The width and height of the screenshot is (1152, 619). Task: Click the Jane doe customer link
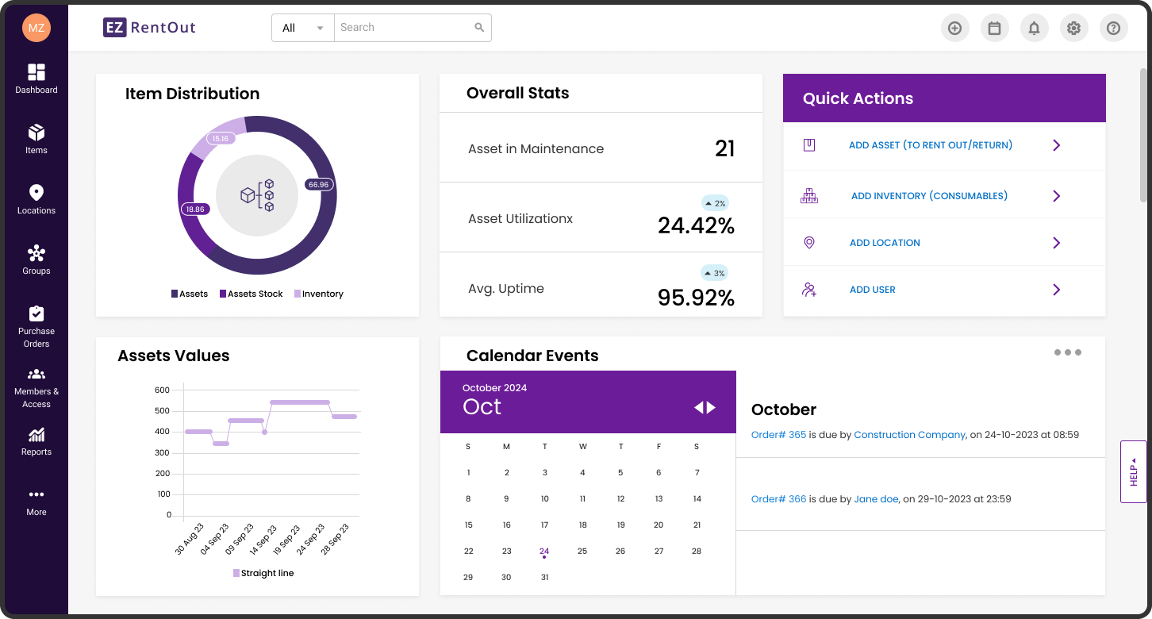click(x=876, y=499)
